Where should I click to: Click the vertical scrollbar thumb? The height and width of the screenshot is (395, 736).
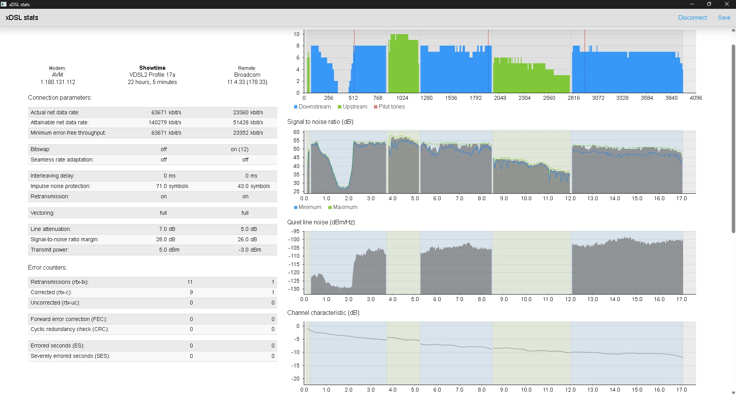coord(733,138)
